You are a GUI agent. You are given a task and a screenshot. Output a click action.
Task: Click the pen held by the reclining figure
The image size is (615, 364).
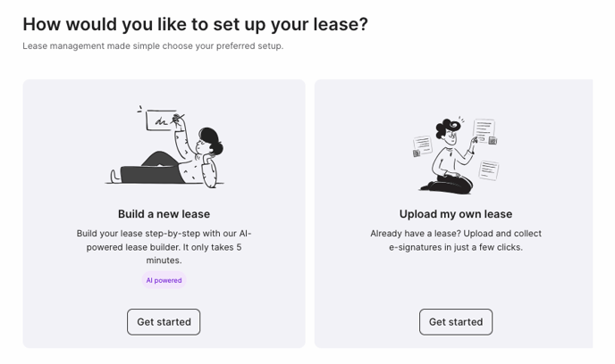point(178,118)
